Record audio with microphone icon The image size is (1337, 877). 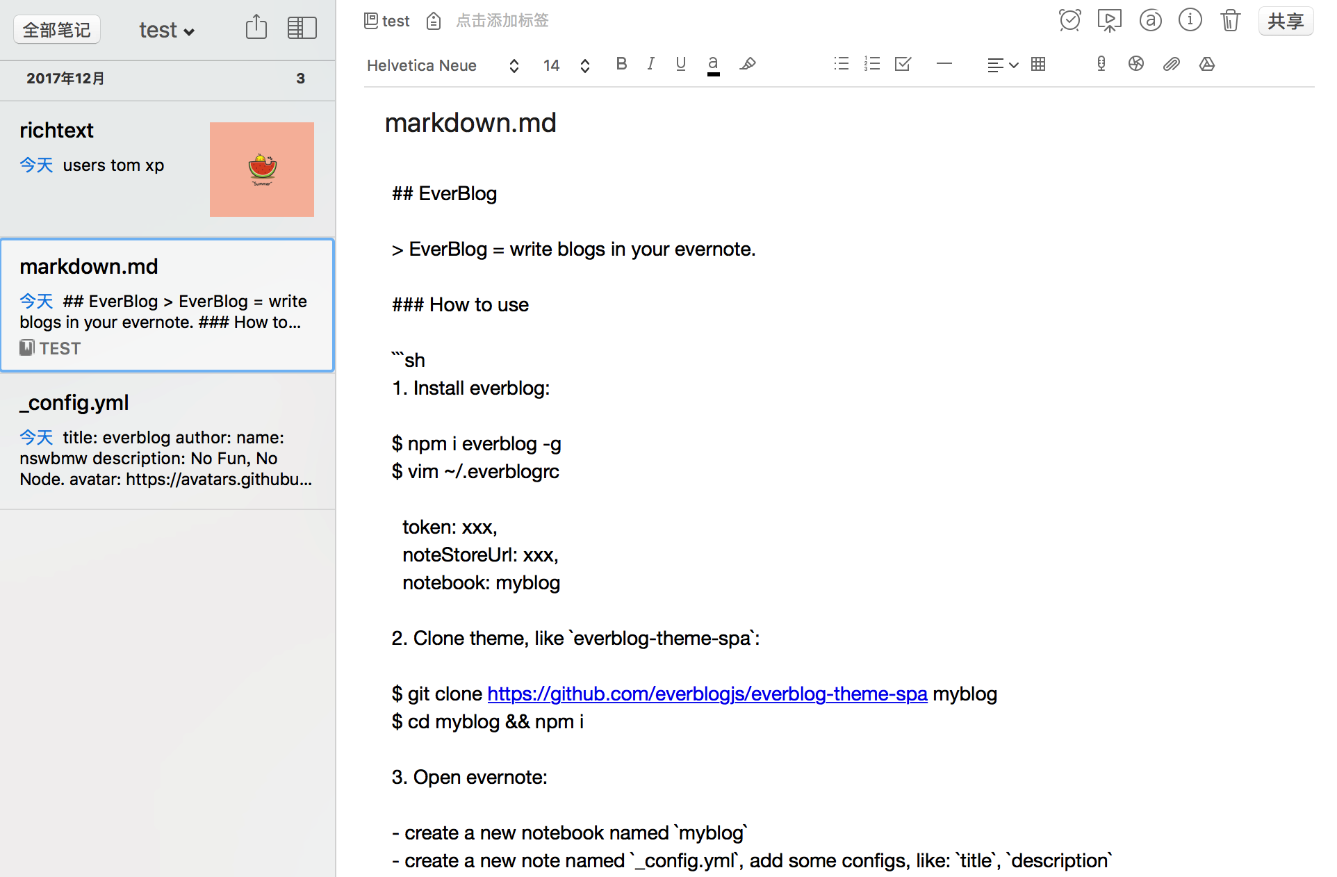pos(1101,65)
